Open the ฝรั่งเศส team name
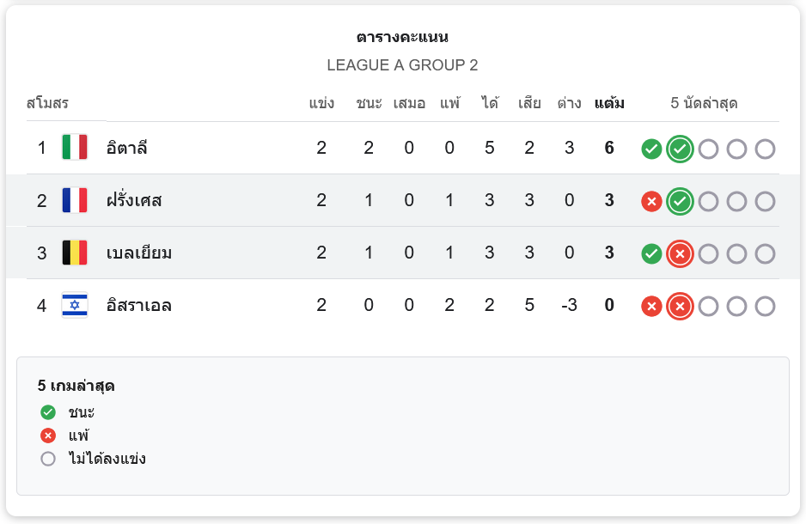Screen dimensions: 806x524 [134, 201]
